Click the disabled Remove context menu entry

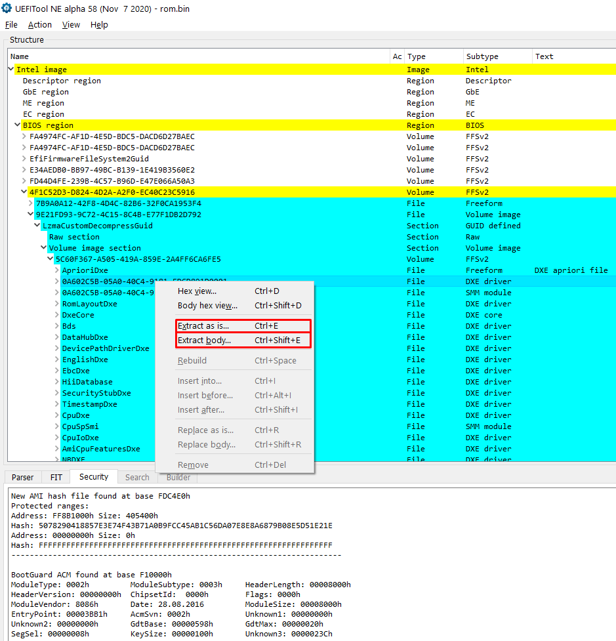[x=235, y=465]
